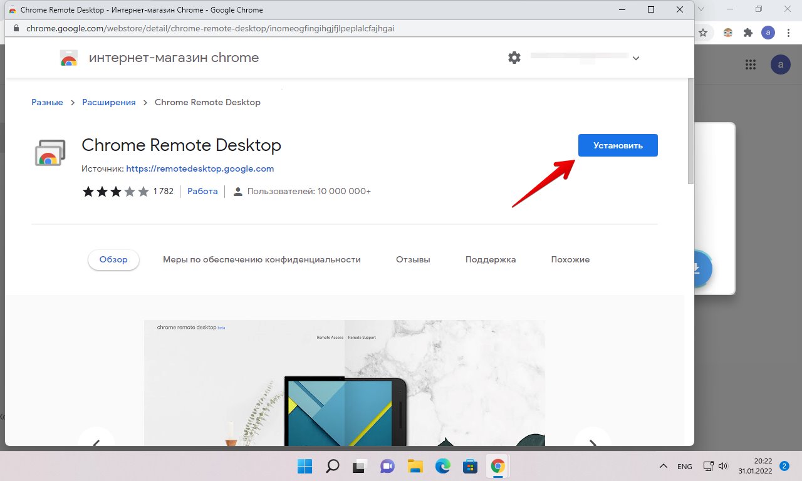The height and width of the screenshot is (481, 802).
Task: Open volume icon in system tray
Action: pyautogui.click(x=723, y=466)
